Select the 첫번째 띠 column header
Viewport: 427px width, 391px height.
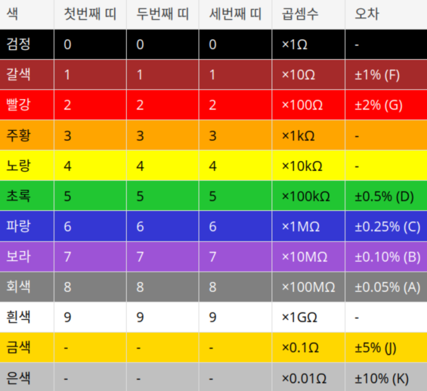90,14
